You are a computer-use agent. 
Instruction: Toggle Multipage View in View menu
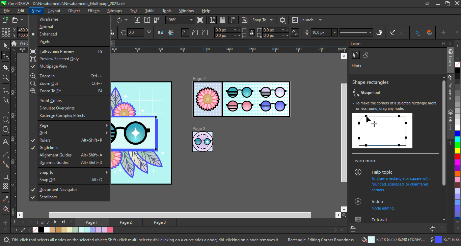[x=53, y=66]
